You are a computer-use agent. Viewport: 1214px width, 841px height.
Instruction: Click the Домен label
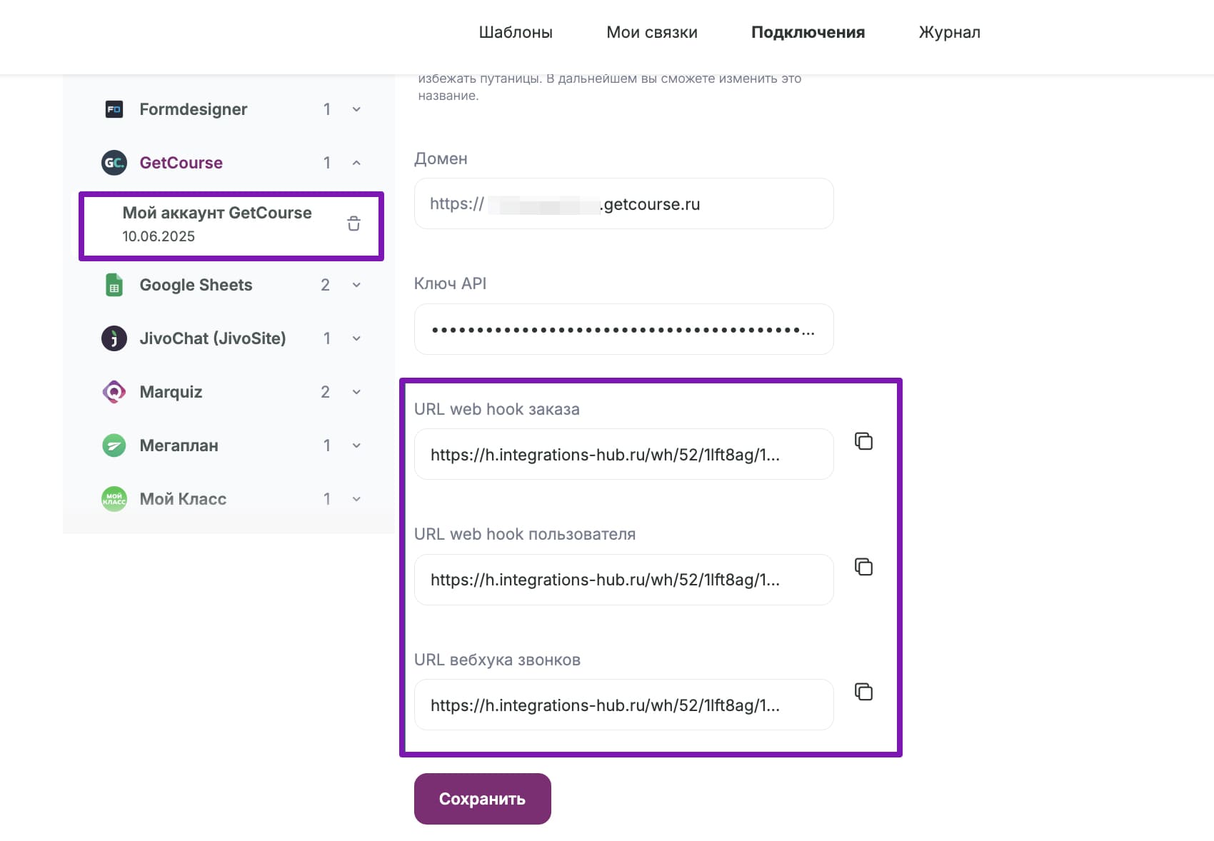coord(441,158)
